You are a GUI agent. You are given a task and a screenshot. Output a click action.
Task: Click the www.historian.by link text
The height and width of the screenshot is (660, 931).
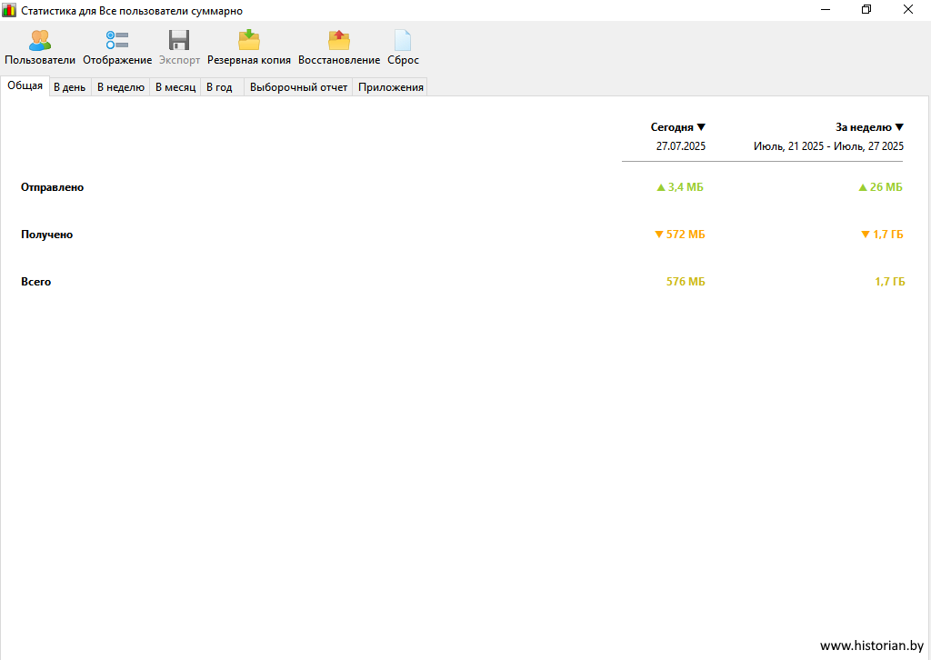pos(871,645)
